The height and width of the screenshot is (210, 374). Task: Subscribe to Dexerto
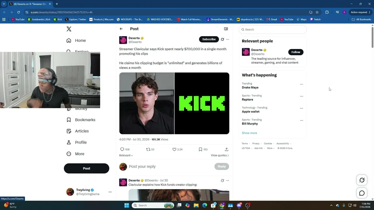pos(209,39)
